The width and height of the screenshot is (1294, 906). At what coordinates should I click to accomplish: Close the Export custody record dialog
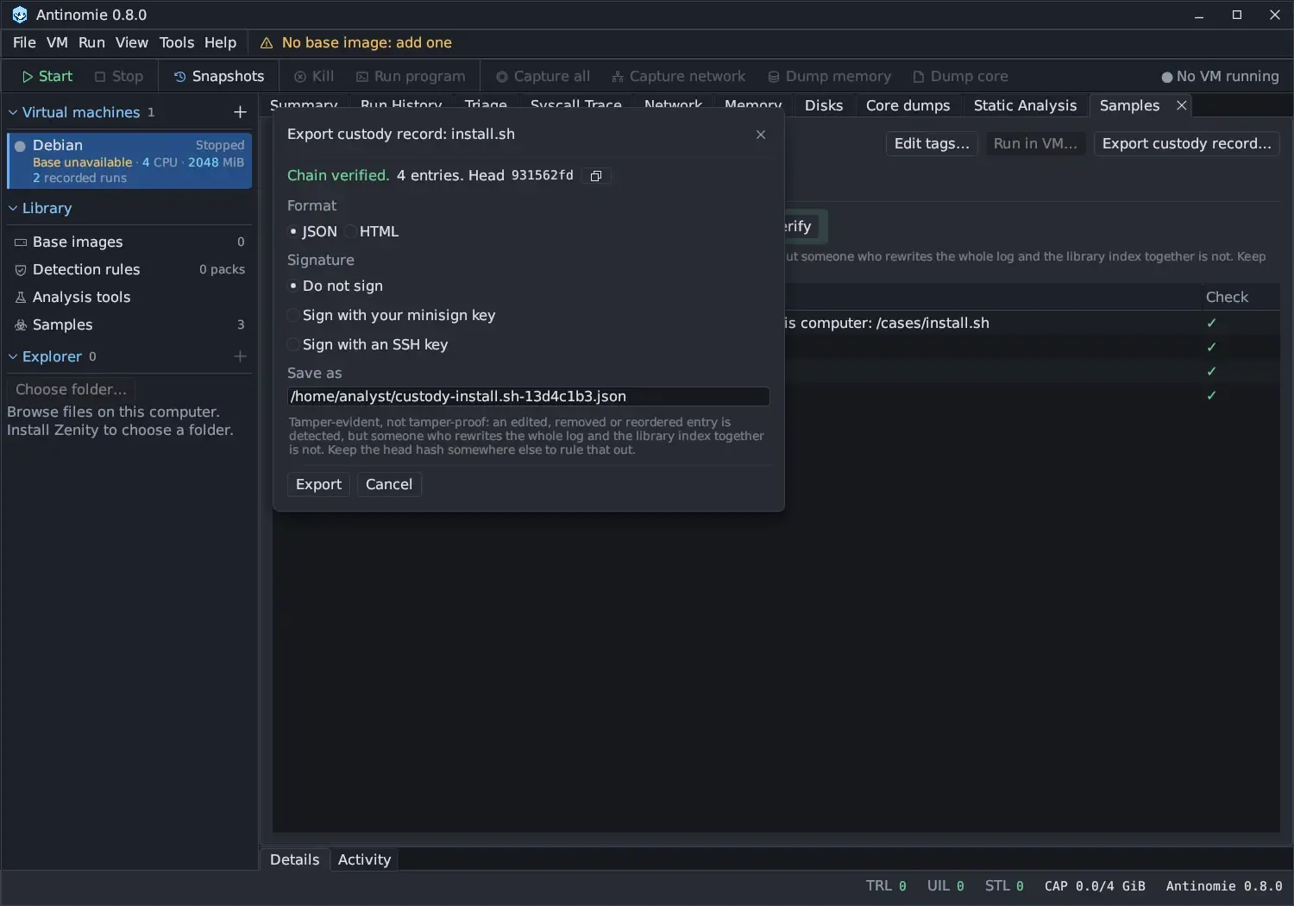click(x=761, y=135)
